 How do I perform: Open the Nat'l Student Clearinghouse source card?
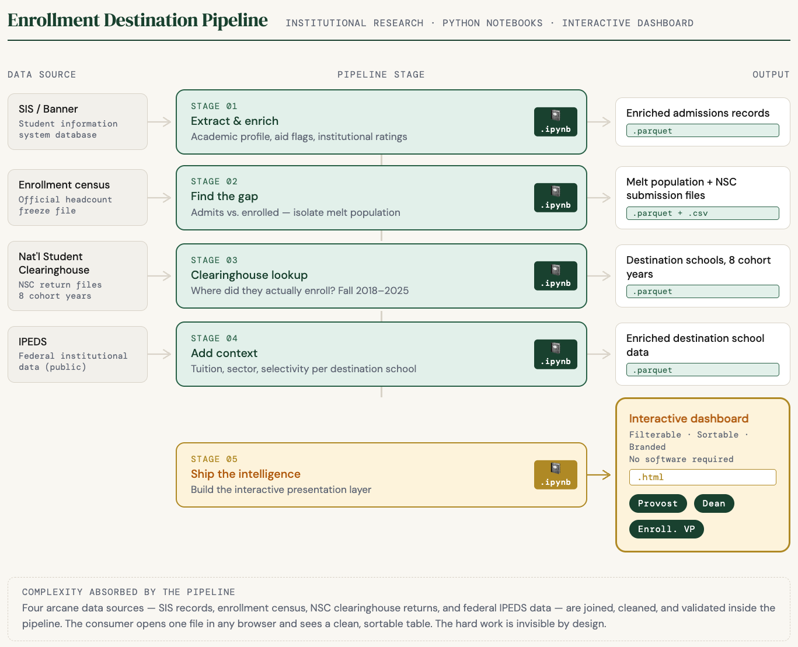click(78, 276)
